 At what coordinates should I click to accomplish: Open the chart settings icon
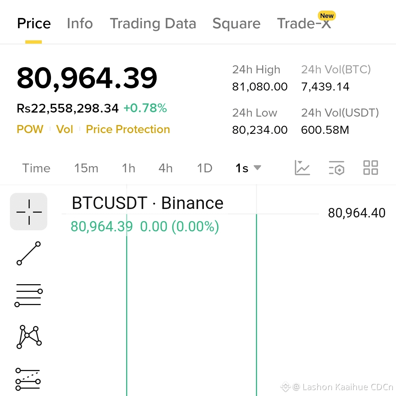click(337, 168)
